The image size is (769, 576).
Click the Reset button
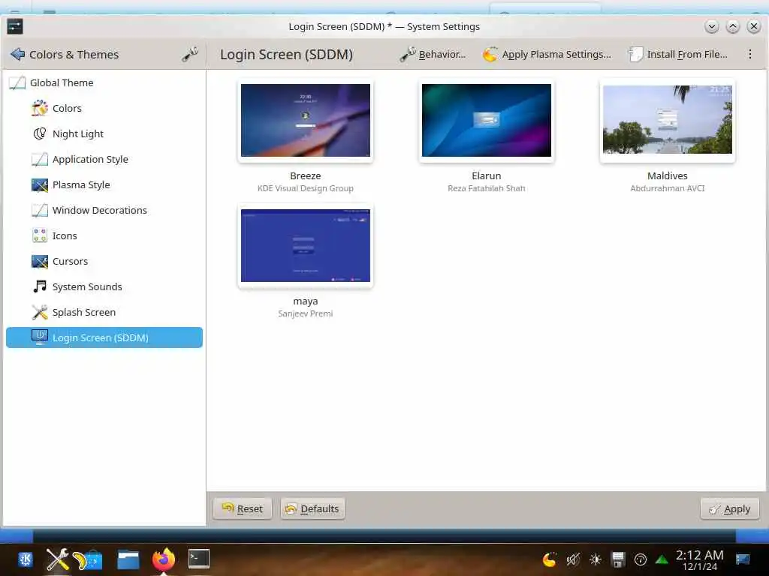tap(243, 509)
